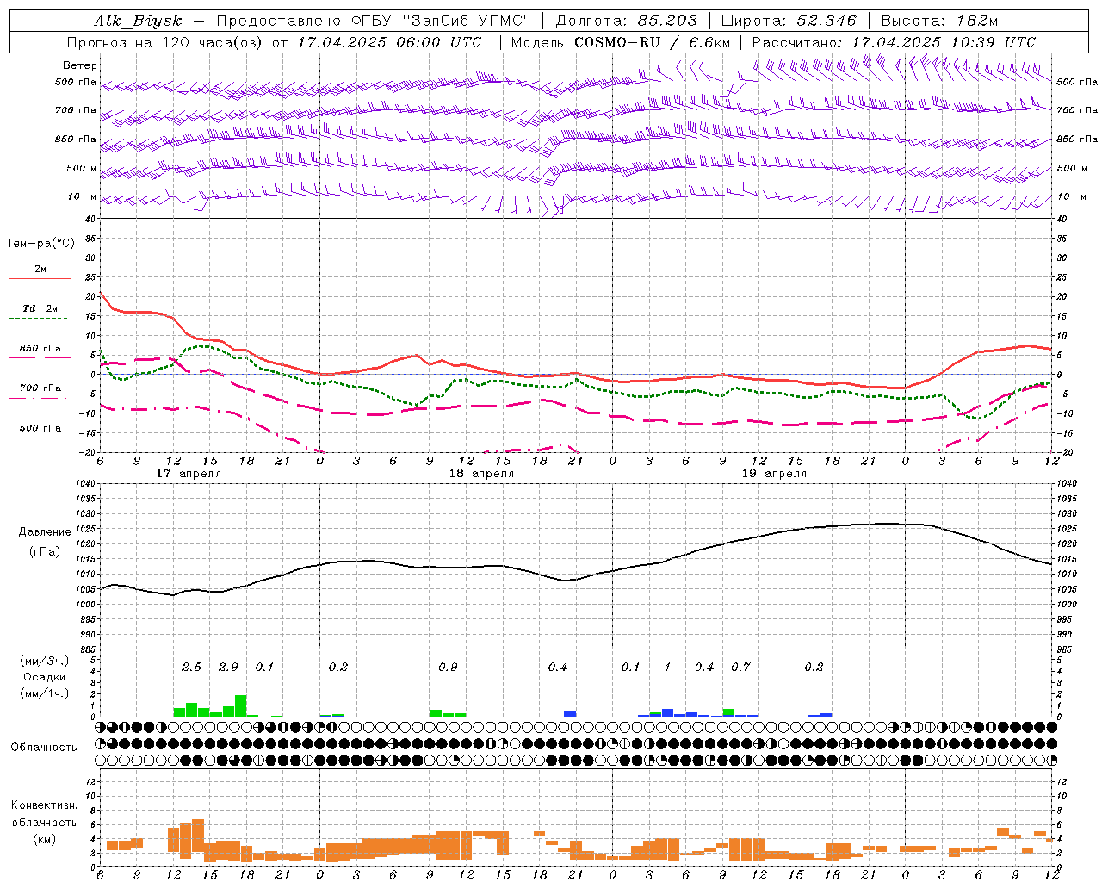Viewport: 1102px width, 882px height.
Task: Click the 'Тем-ра(°C)' temperature panel label
Action: [40, 244]
